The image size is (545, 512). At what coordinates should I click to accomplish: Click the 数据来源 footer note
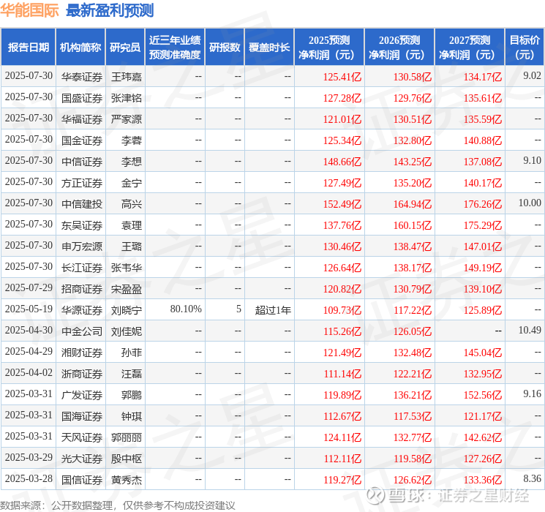pyautogui.click(x=118, y=505)
